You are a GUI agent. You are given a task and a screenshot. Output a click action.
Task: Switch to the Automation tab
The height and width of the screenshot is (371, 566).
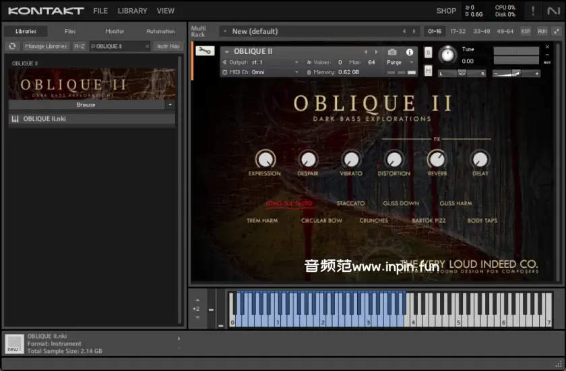[x=160, y=31]
